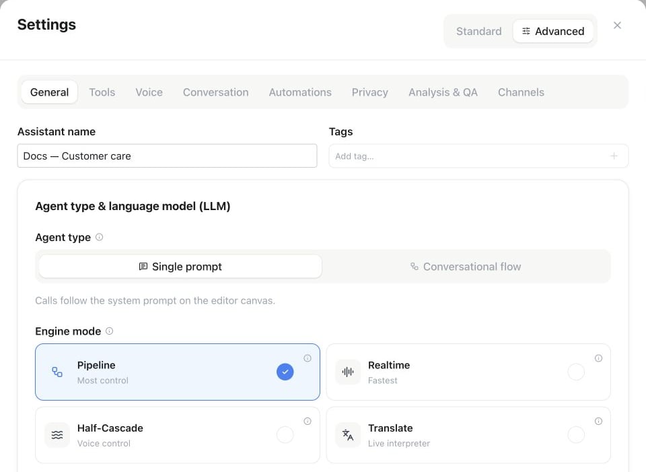Select the Privacy tab
The height and width of the screenshot is (472, 646).
coord(370,92)
